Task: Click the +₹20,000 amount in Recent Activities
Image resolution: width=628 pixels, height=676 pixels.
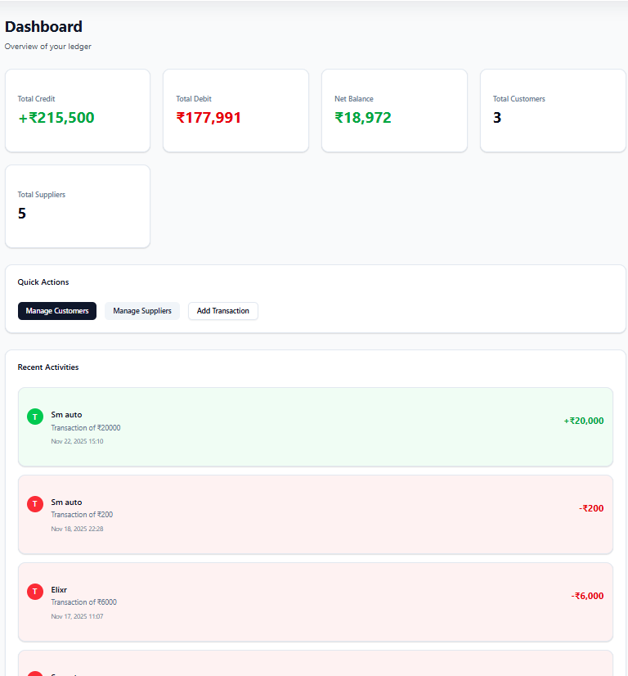Action: [x=583, y=421]
